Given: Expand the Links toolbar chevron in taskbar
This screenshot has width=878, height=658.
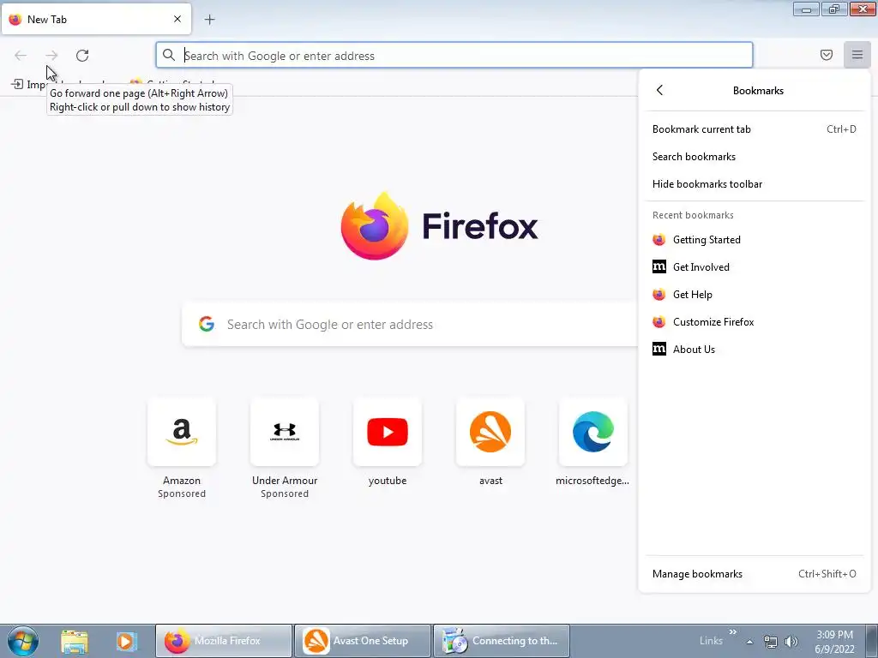Looking at the screenshot, I should point(732,632).
